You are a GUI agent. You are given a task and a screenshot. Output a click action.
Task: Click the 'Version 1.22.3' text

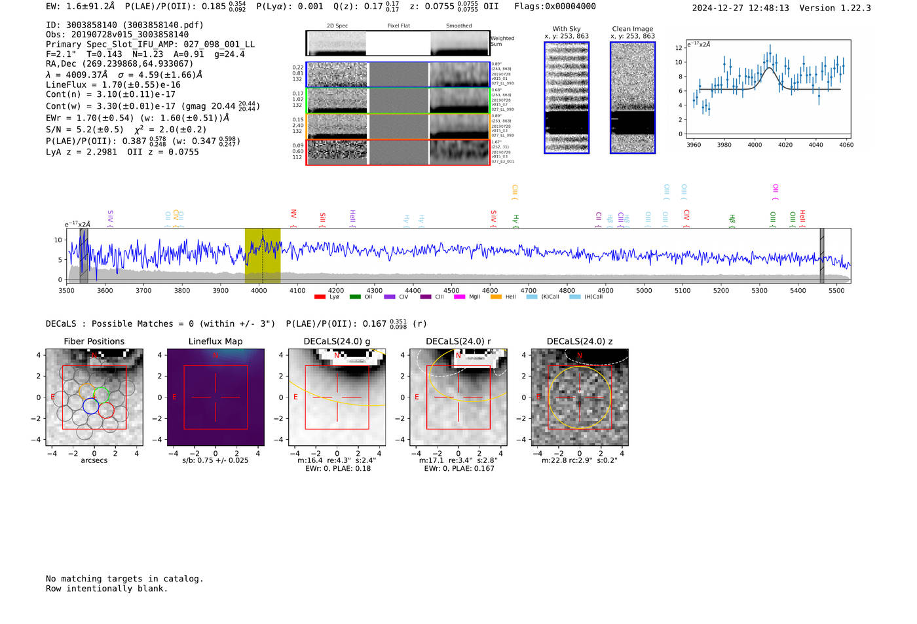pos(835,8)
